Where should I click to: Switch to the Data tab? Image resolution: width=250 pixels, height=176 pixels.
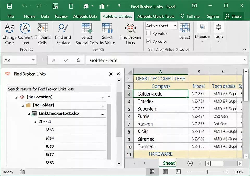[x=45, y=16]
